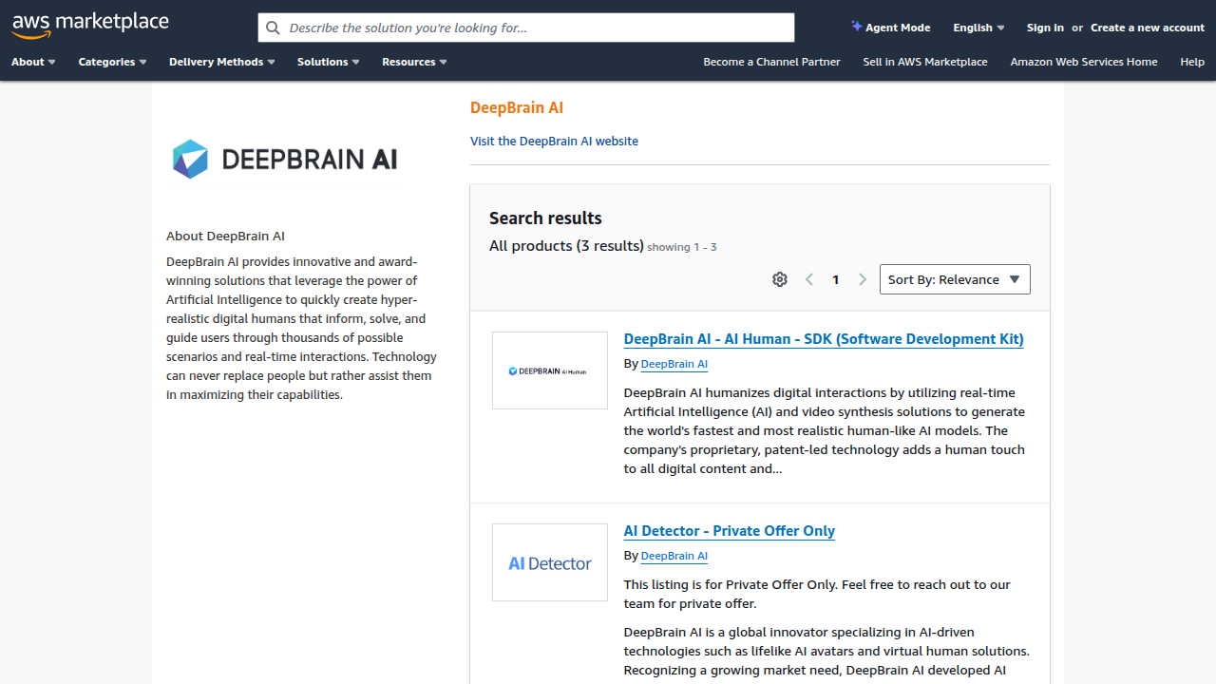This screenshot has height=684, width=1216.
Task: Open the English language dropdown
Action: (x=978, y=28)
